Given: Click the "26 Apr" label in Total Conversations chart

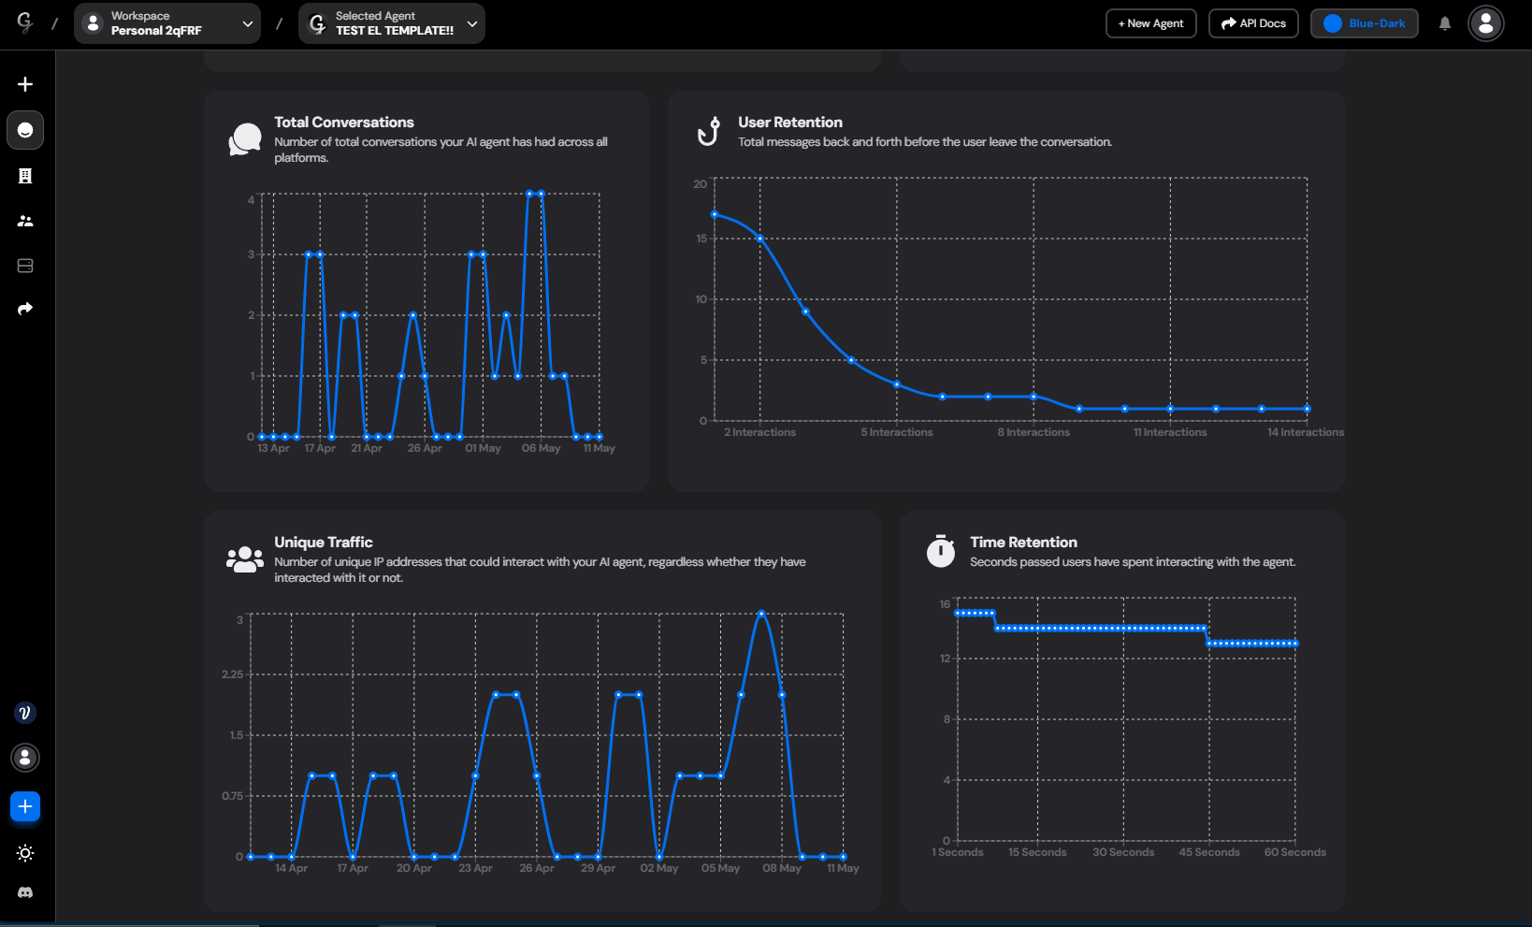Looking at the screenshot, I should point(425,448).
